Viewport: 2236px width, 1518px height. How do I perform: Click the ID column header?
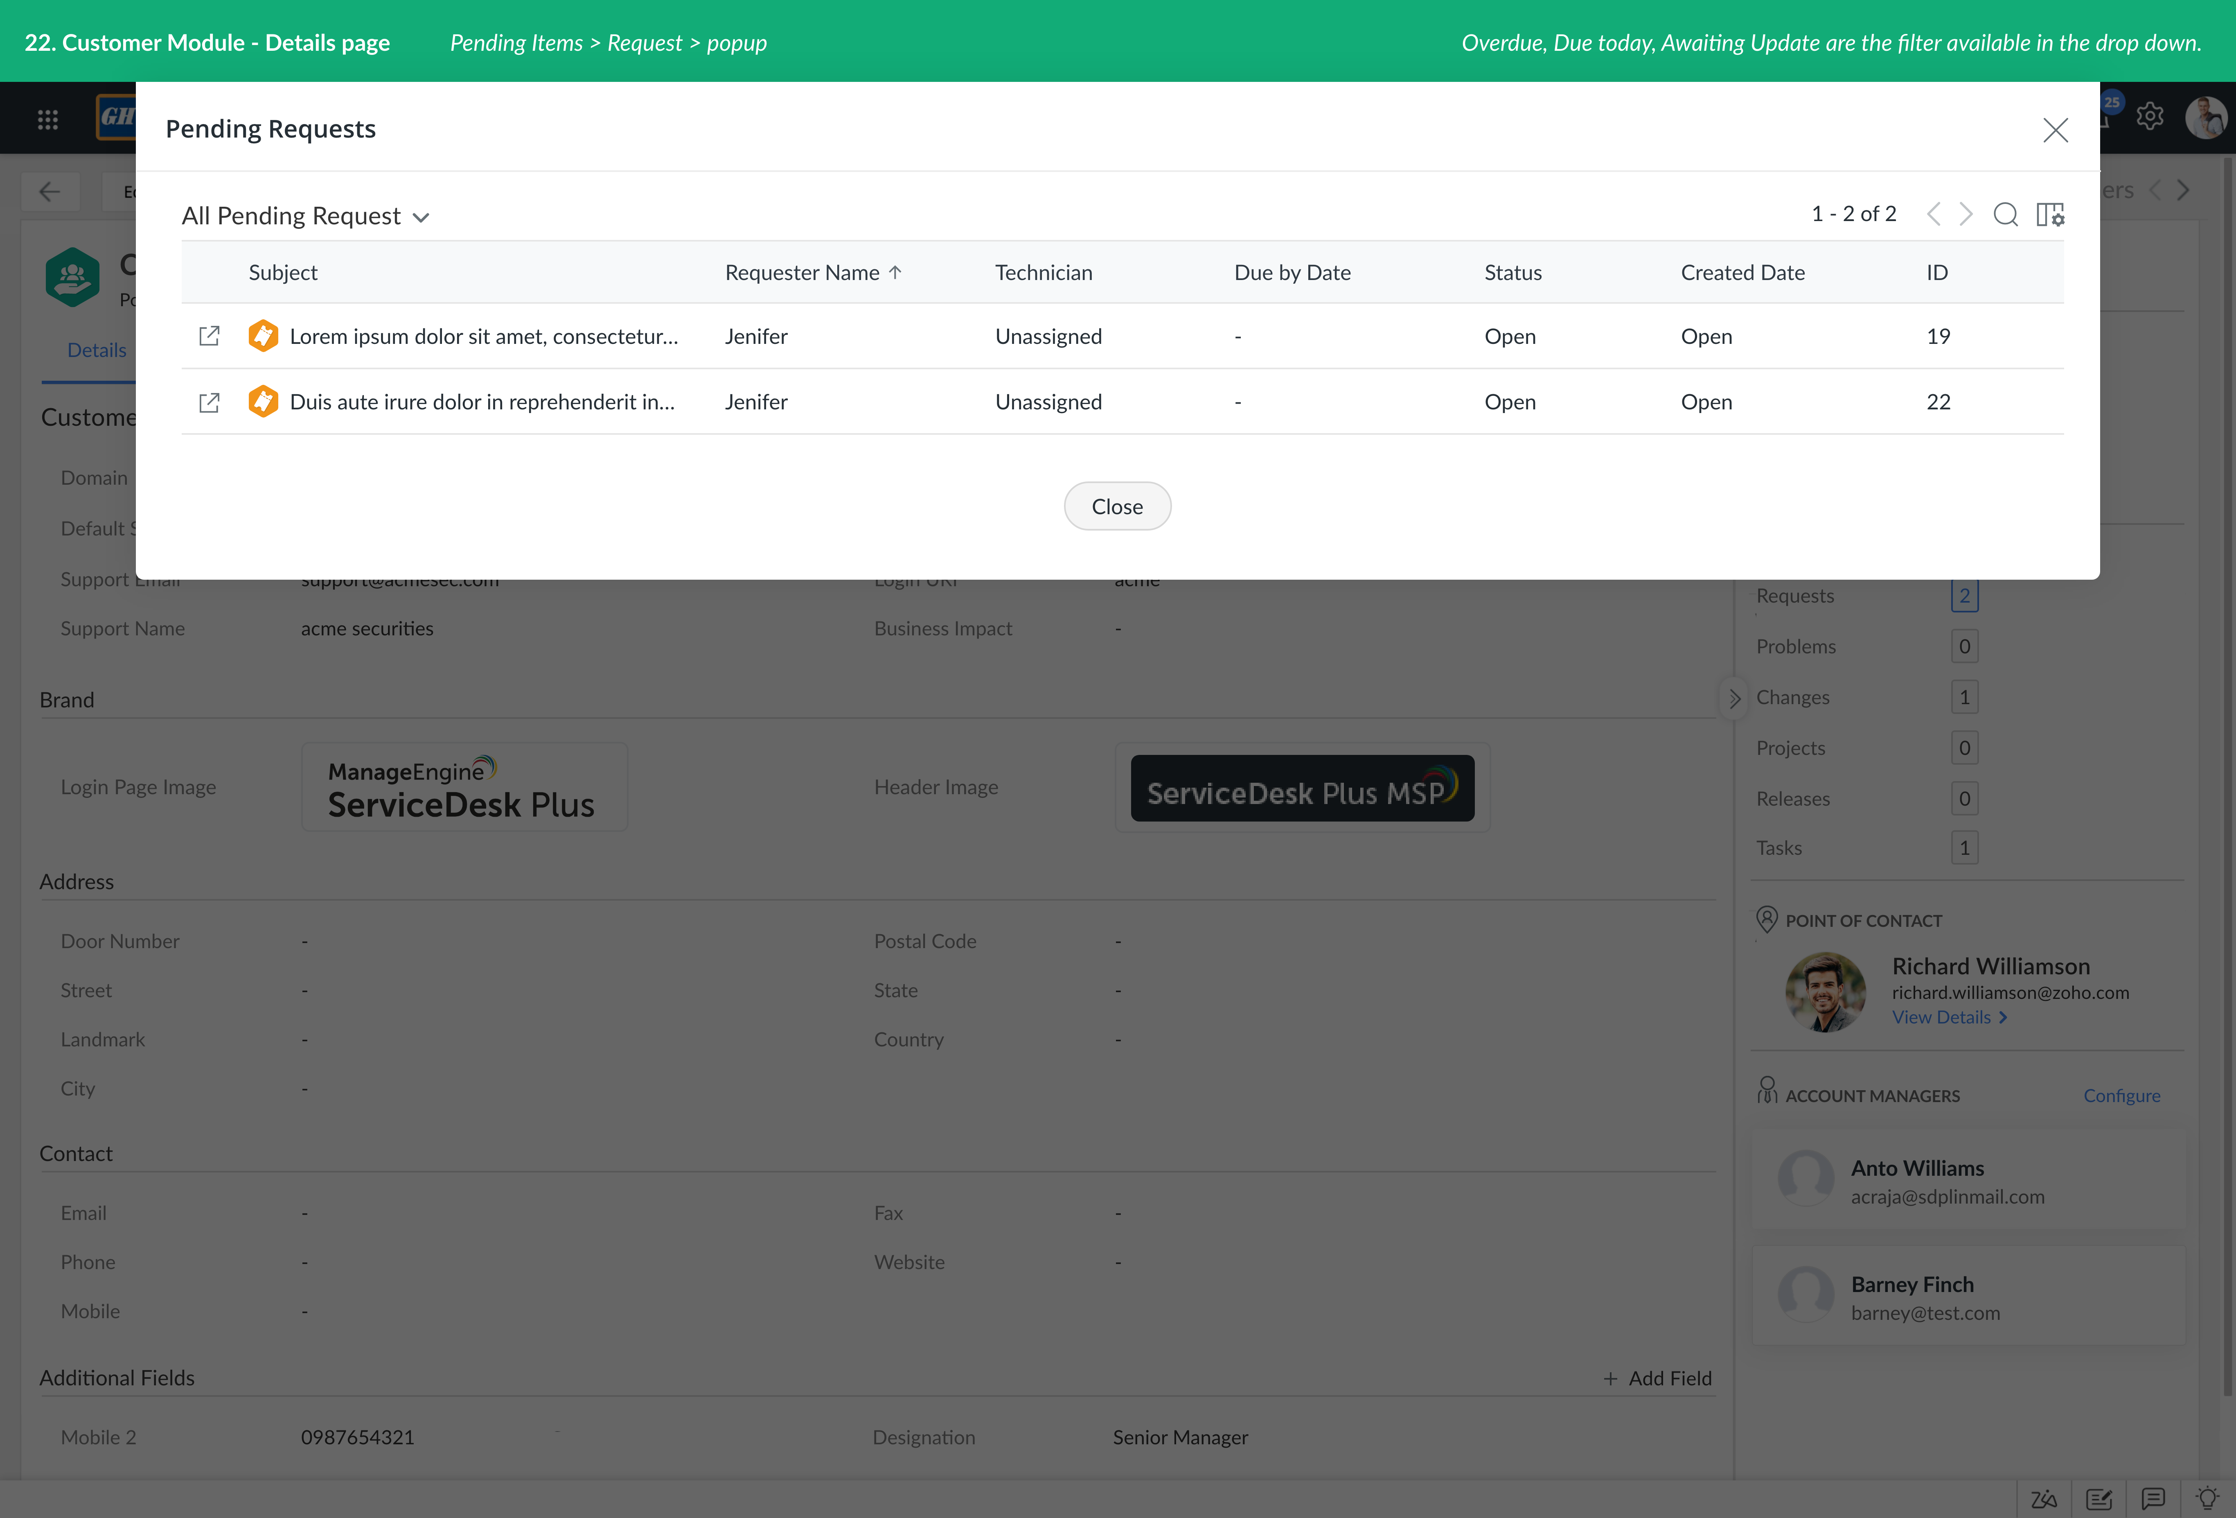(x=1937, y=272)
